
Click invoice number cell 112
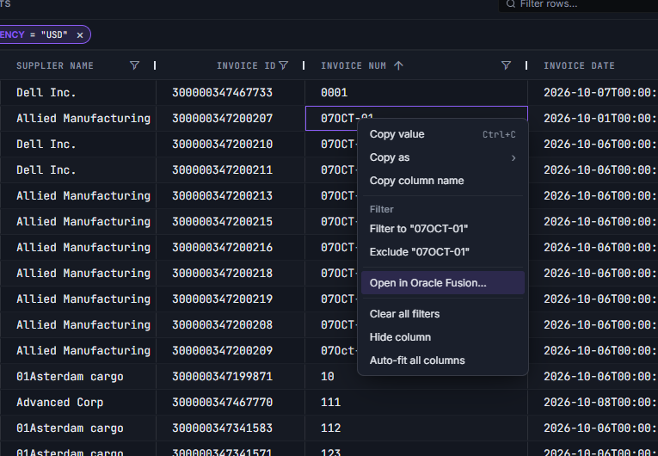pyautogui.click(x=416, y=428)
